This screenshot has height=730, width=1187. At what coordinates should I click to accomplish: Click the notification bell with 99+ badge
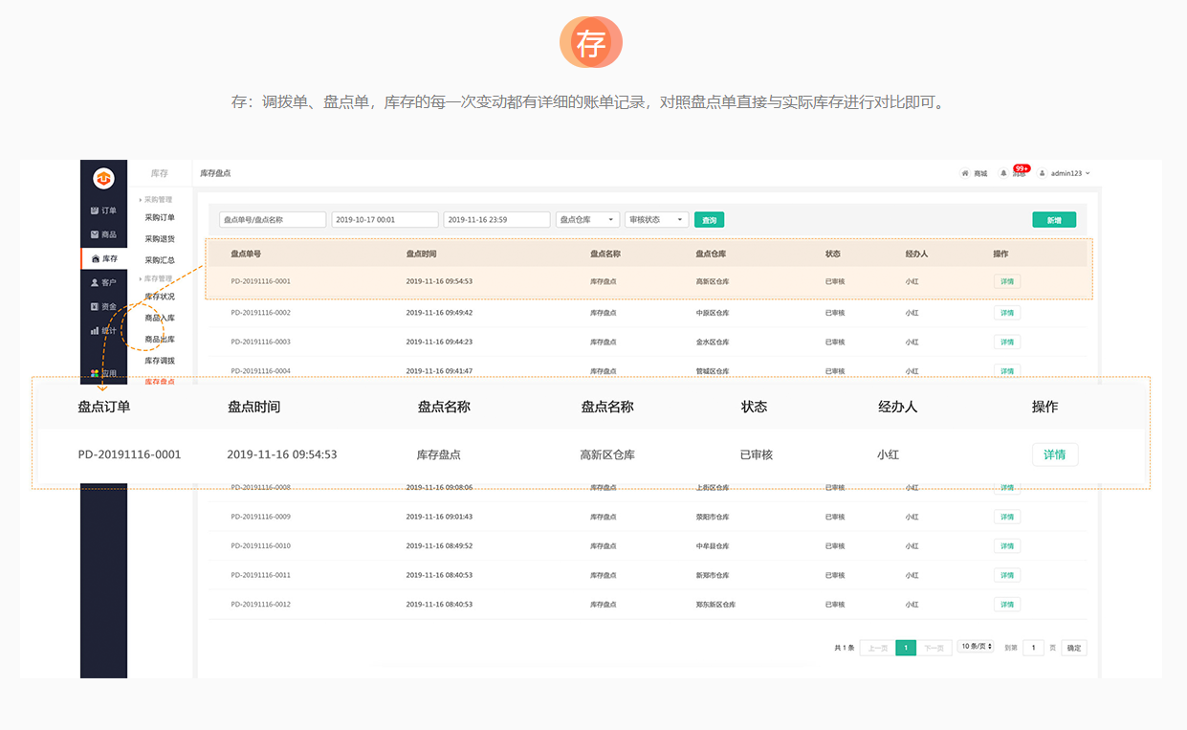pos(1004,173)
